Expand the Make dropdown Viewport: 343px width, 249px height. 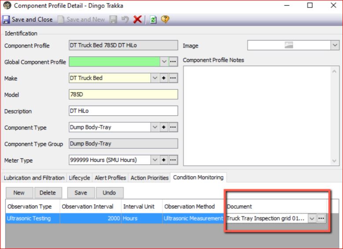pos(155,78)
